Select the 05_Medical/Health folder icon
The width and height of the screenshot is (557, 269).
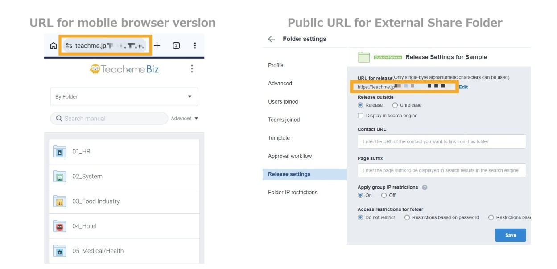pos(60,251)
